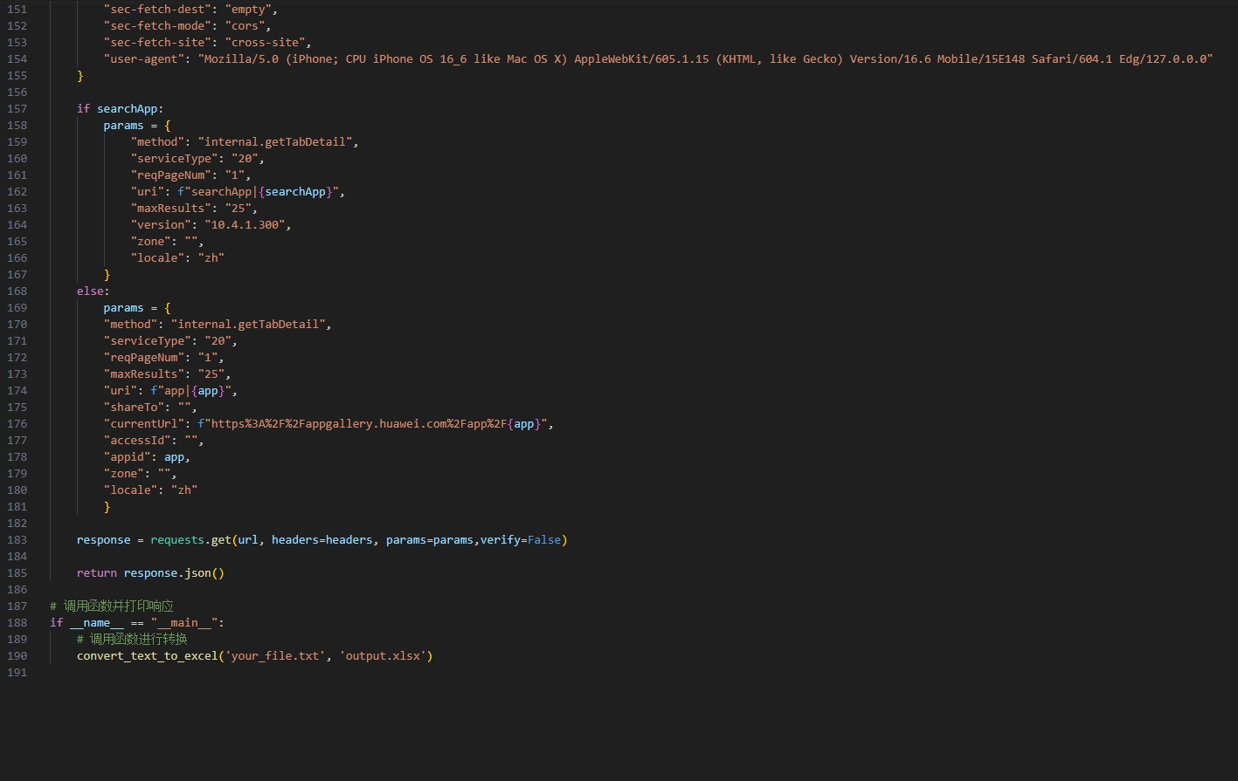Click the "zone" key on line 165
The image size is (1238, 781).
[150, 242]
